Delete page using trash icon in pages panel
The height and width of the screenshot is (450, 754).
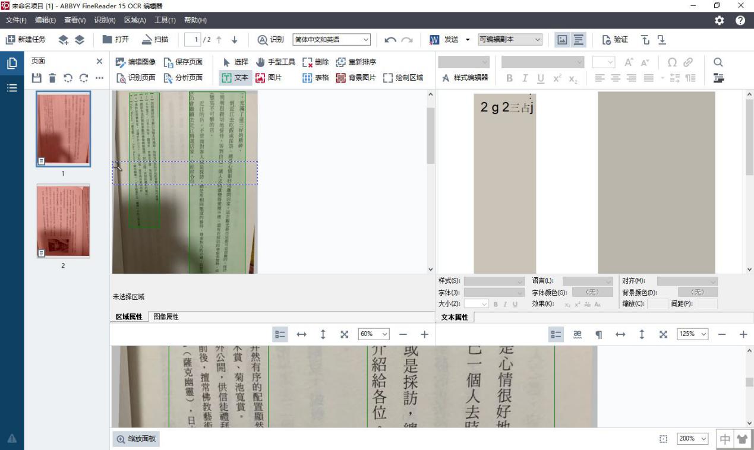click(52, 78)
